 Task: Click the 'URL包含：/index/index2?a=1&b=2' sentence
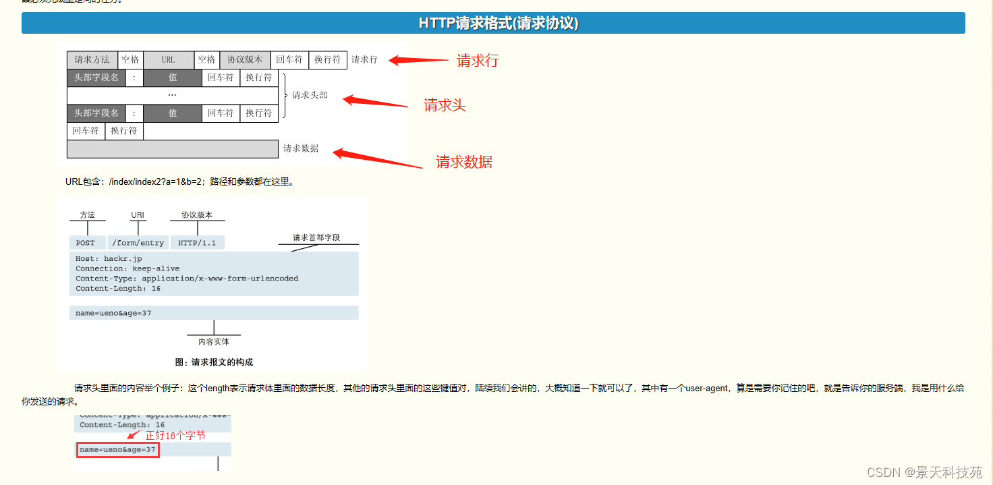179,181
